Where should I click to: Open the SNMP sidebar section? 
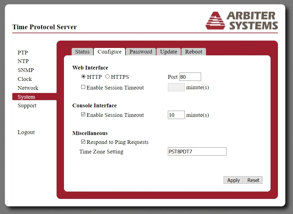point(26,70)
